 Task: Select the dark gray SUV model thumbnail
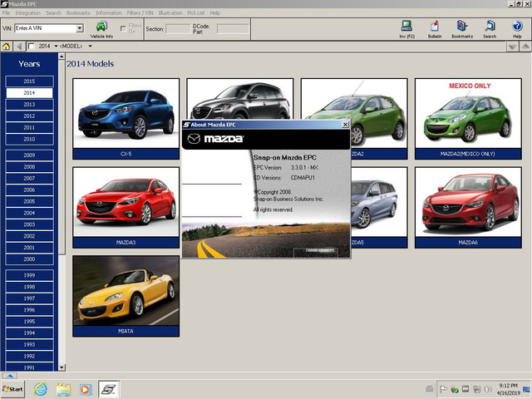click(240, 99)
